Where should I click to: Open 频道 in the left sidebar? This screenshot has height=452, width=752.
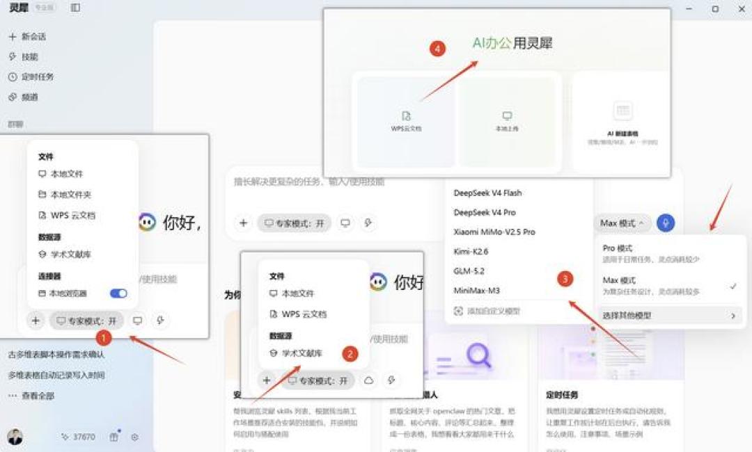click(24, 97)
